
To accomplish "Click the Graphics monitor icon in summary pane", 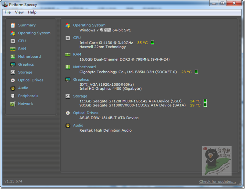I will pos(68,80).
